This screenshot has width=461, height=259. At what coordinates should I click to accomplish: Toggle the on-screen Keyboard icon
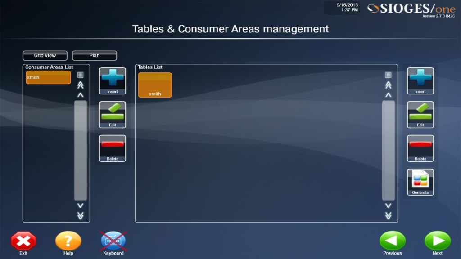pos(113,241)
